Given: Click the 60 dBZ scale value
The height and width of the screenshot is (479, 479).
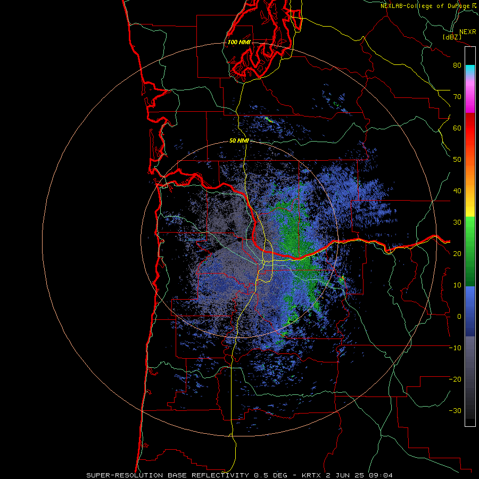Looking at the screenshot, I should tap(457, 128).
